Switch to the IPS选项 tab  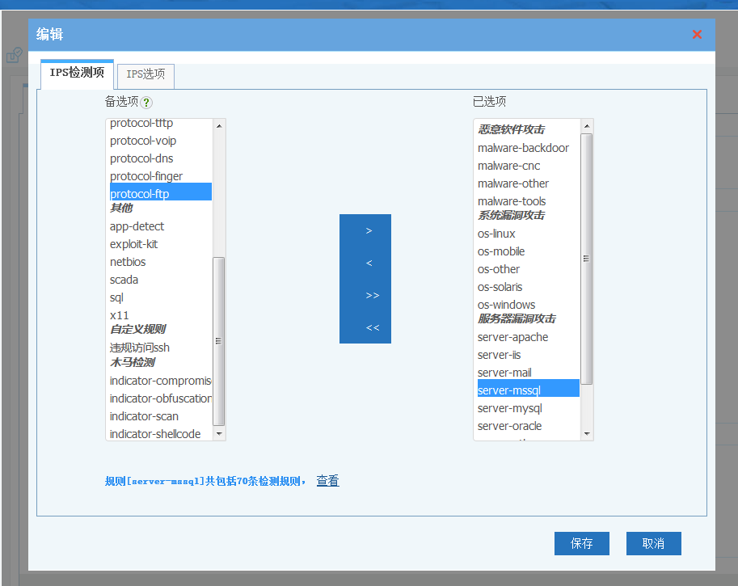point(145,74)
